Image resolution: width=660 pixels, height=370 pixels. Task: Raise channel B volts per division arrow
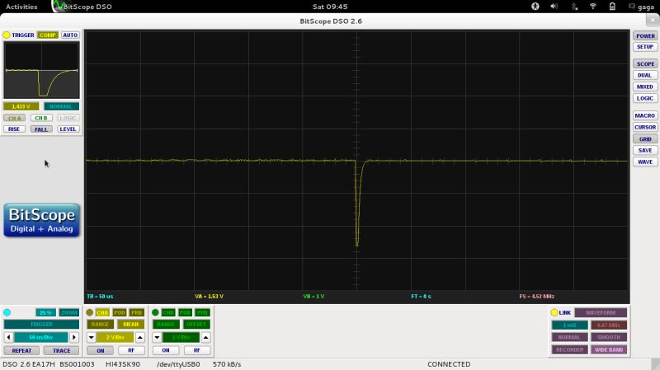[x=205, y=337]
